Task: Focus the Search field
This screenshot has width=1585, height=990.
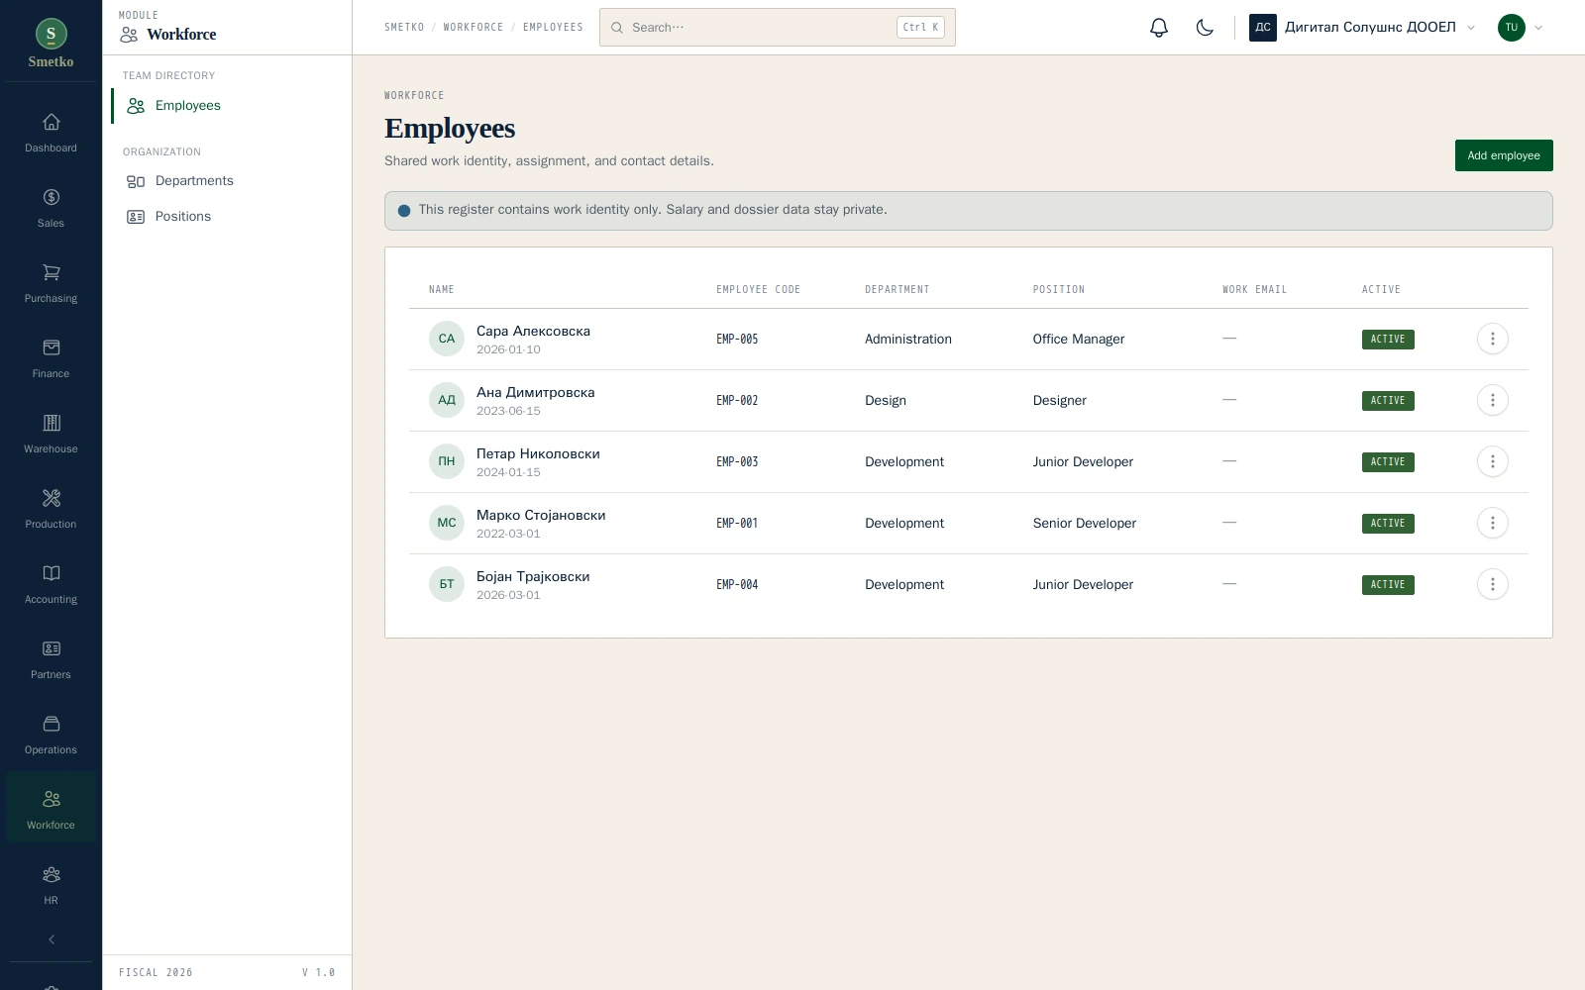Action: [x=778, y=28]
